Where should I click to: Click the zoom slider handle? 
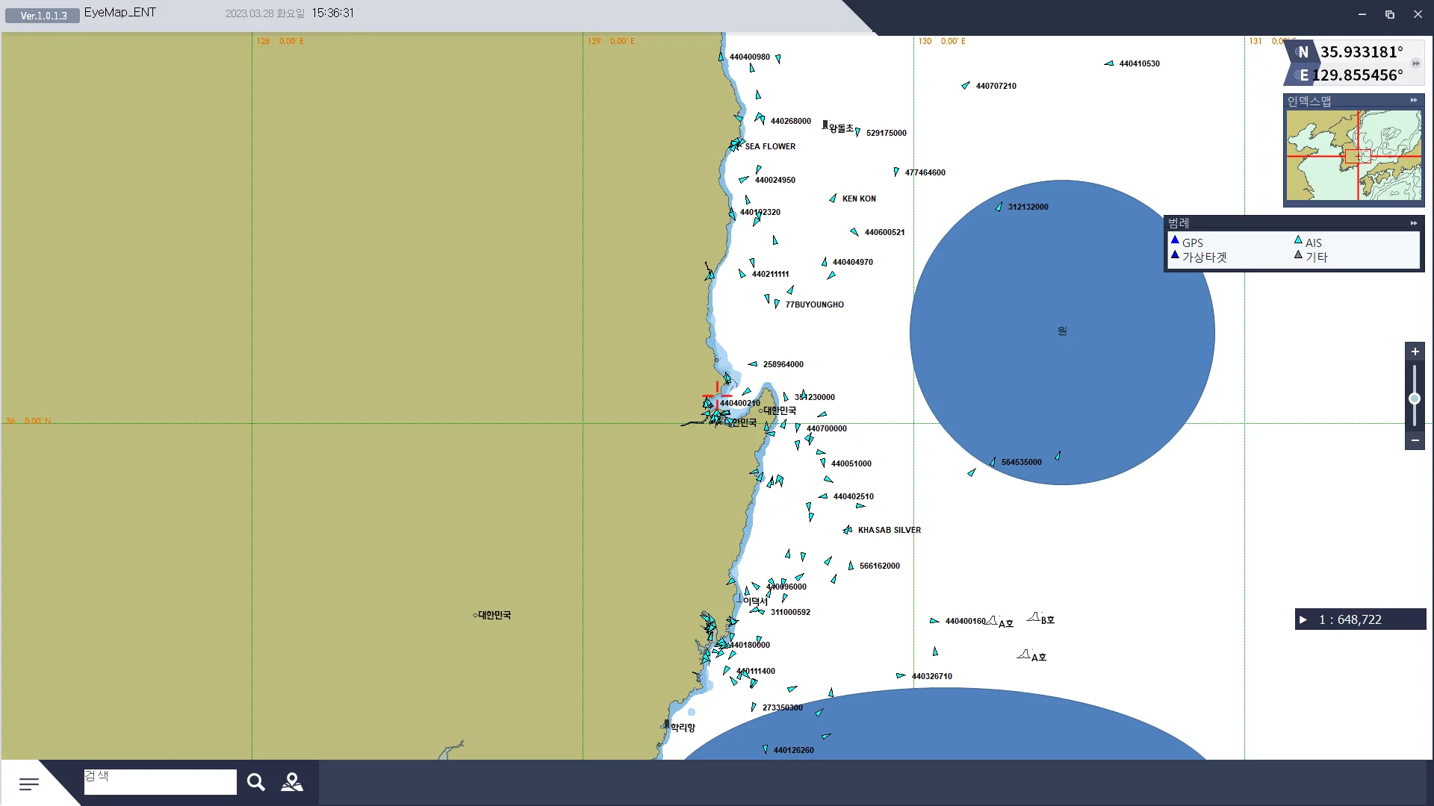coord(1415,399)
